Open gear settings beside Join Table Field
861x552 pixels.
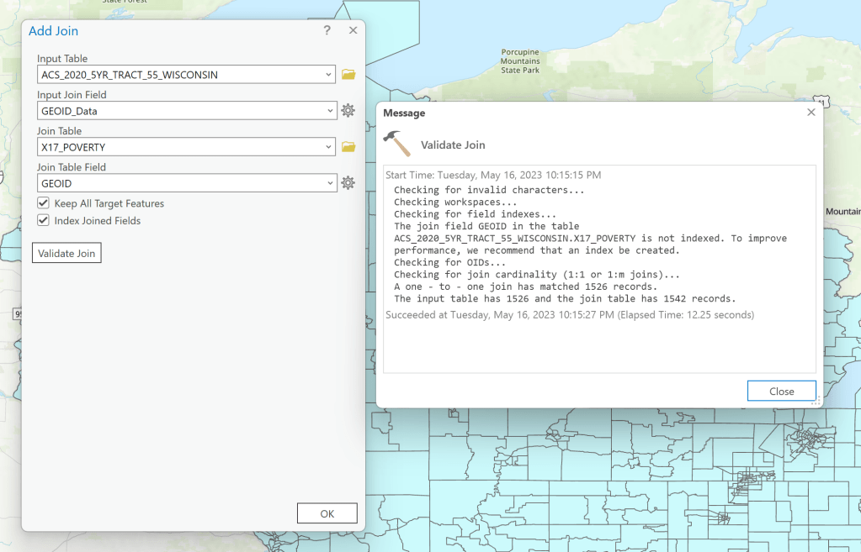(348, 183)
